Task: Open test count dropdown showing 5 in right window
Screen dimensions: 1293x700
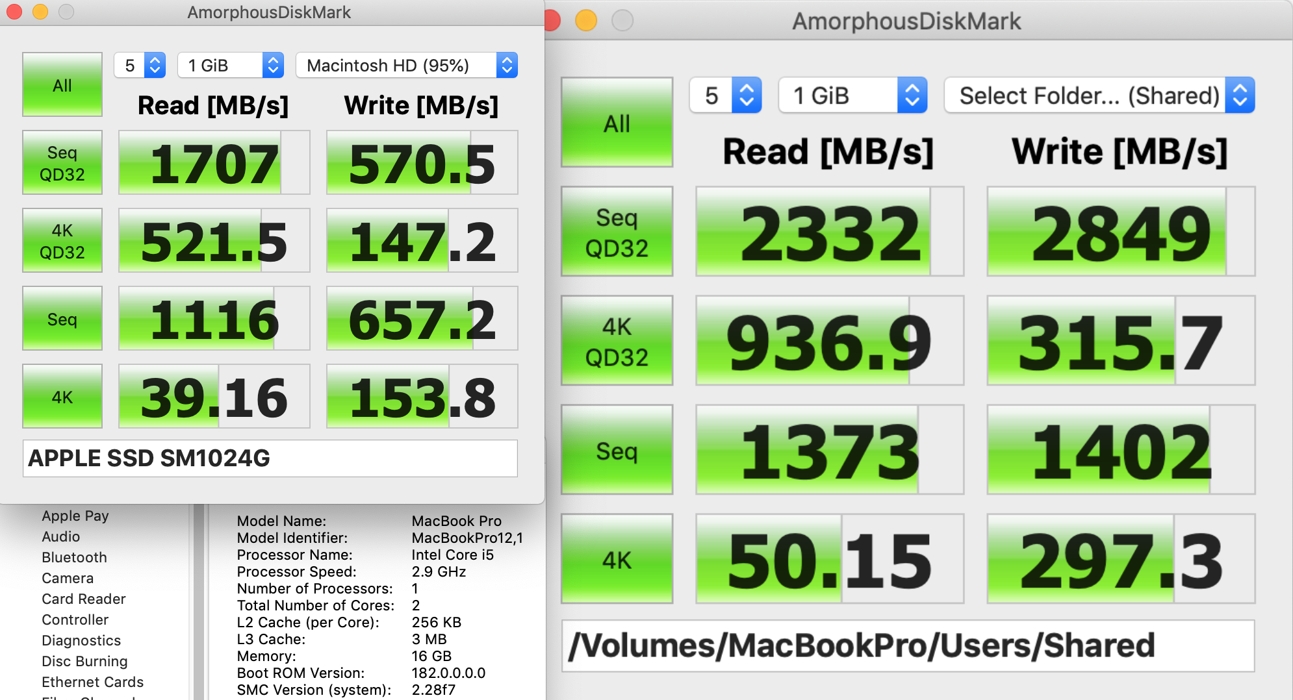Action: point(725,95)
